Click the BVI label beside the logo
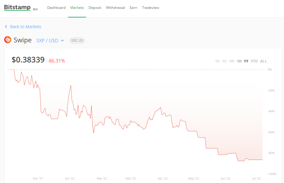Viewport: 284px width, 183px height. pyautogui.click(x=35, y=9)
